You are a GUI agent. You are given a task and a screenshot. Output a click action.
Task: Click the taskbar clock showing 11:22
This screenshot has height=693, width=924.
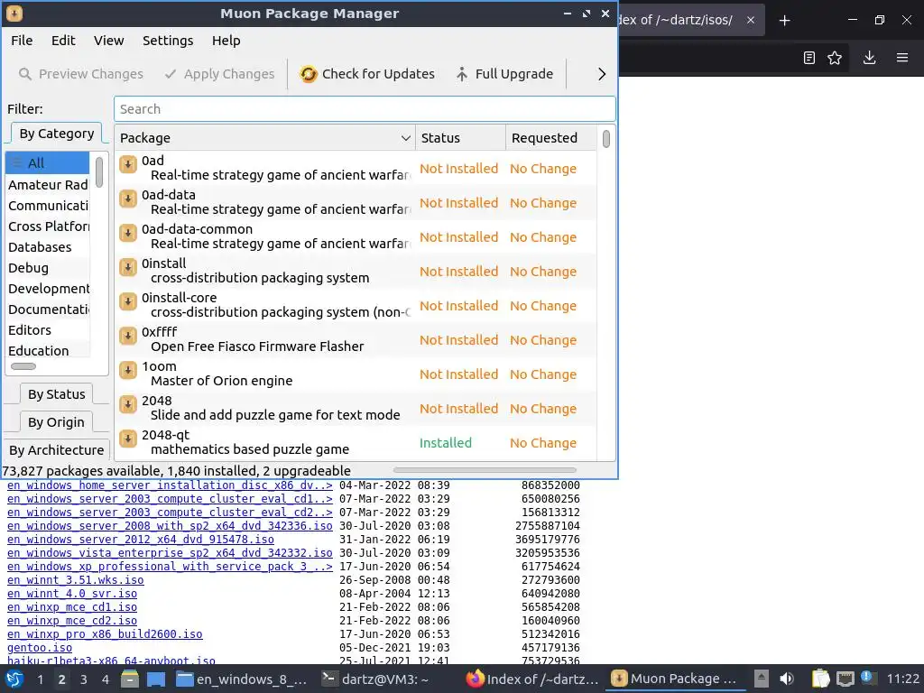(902, 679)
